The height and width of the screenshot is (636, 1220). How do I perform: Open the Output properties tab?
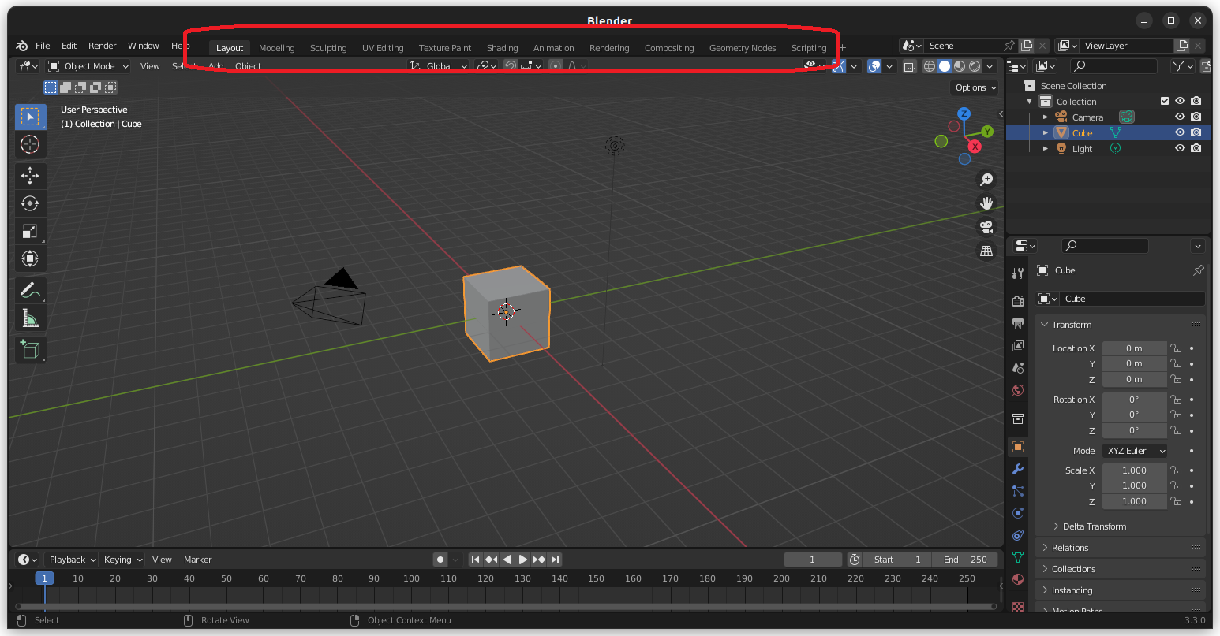[1018, 323]
